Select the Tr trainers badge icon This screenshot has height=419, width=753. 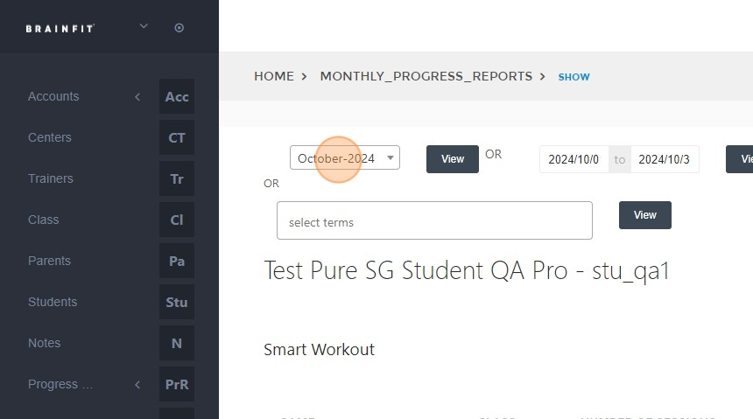point(177,179)
